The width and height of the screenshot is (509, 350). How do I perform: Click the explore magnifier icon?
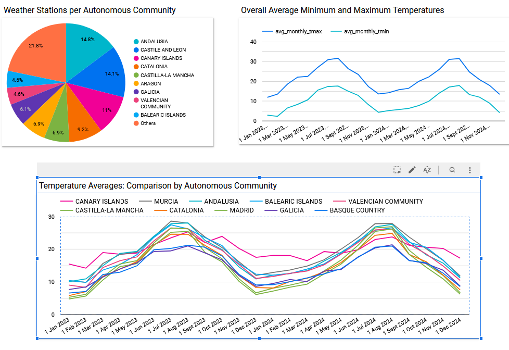(x=452, y=170)
